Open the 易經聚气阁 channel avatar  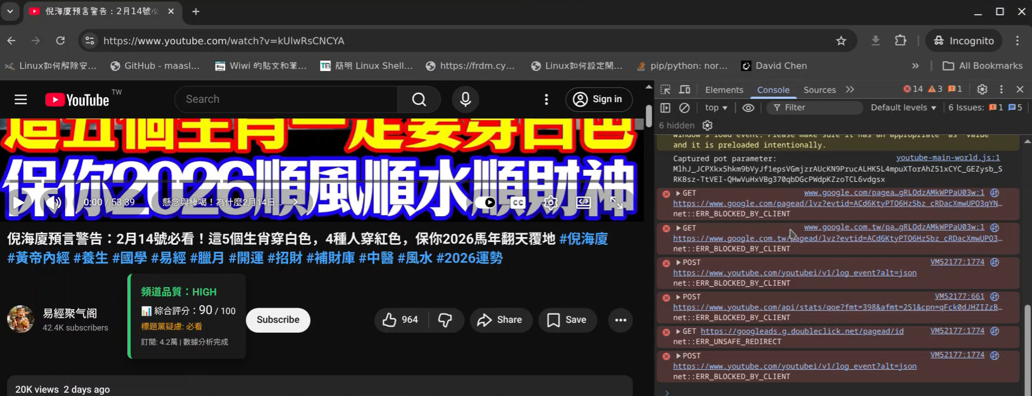coord(21,319)
